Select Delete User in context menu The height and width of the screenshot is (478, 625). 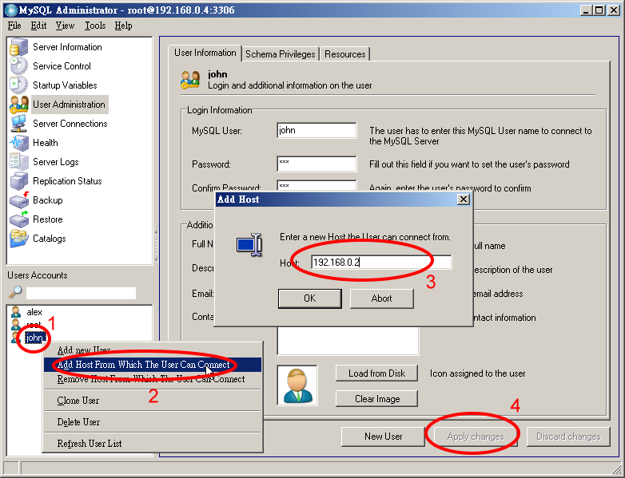[x=78, y=422]
